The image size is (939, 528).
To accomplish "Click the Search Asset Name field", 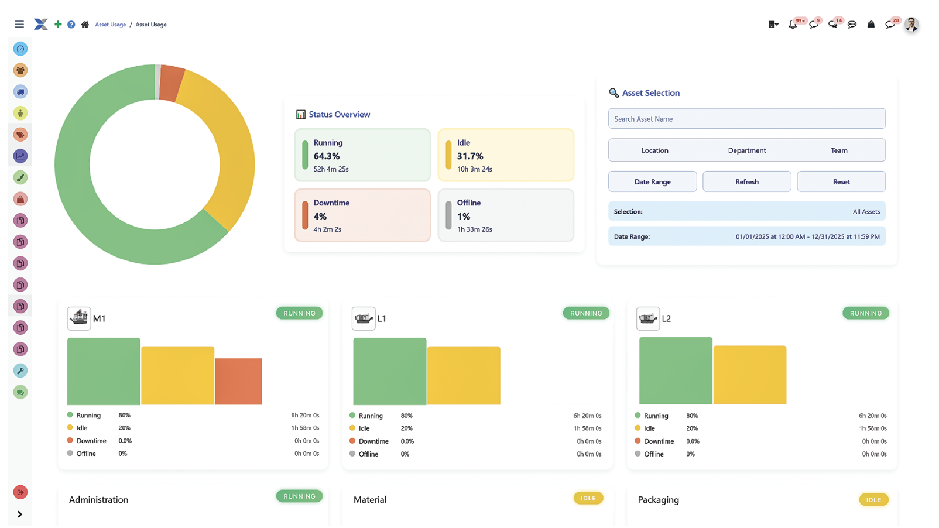I will coord(746,118).
